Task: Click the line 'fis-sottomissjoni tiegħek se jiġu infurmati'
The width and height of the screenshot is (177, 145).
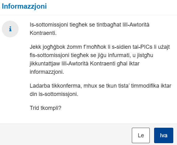Action: pos(91,55)
